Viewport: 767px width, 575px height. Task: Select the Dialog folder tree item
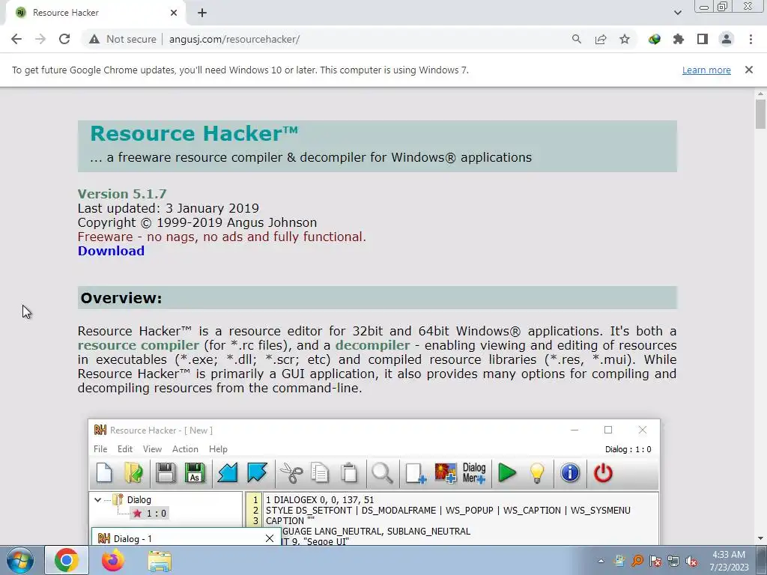click(133, 499)
